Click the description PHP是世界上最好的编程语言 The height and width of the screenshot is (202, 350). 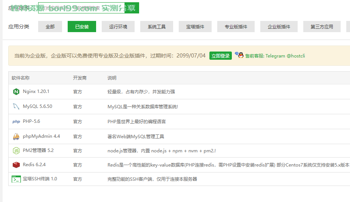[136, 121]
